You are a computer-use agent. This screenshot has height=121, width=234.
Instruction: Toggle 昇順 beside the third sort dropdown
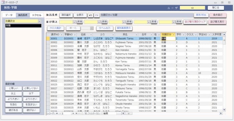129,22
